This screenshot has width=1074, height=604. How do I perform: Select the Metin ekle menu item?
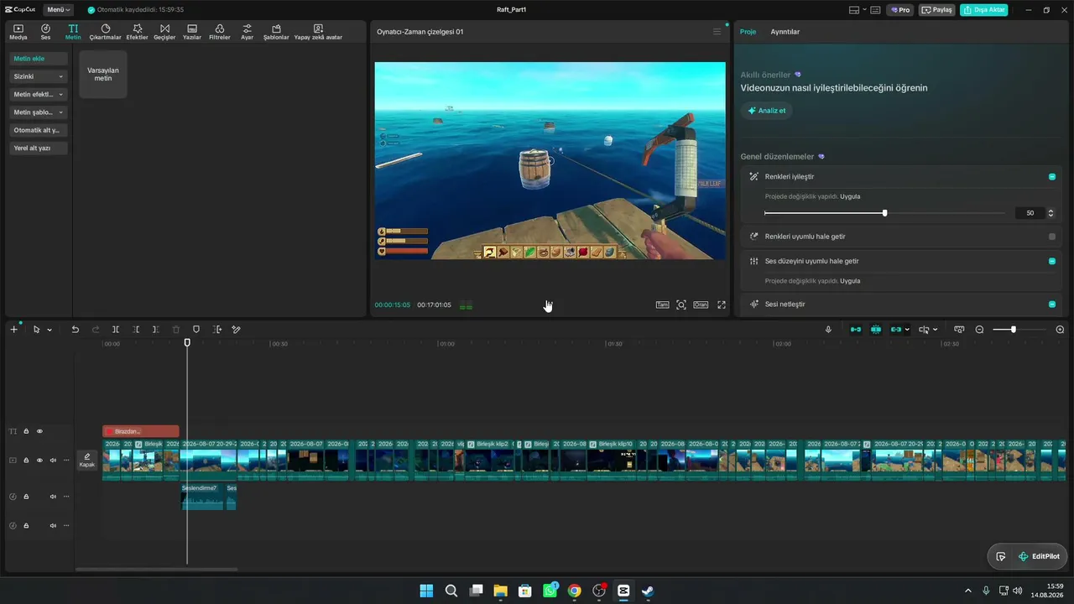pos(39,59)
